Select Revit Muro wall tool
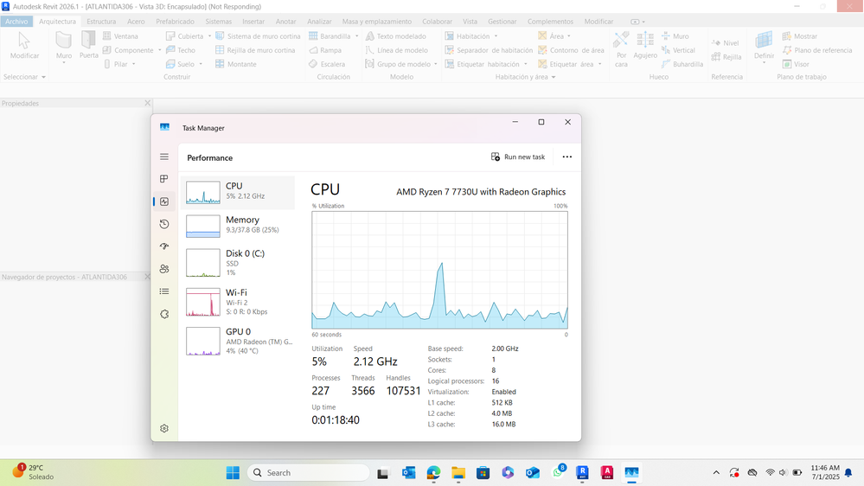864x486 pixels. point(64,44)
